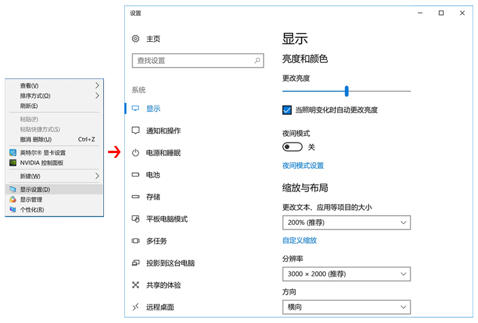Image resolution: width=478 pixels, height=323 pixels.
Task: Select the Tablet mode icon
Action: [136, 220]
